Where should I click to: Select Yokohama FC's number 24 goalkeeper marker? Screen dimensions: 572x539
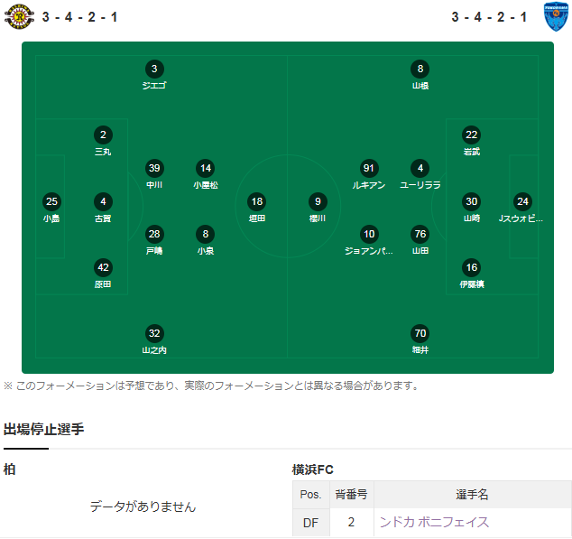coord(522,201)
